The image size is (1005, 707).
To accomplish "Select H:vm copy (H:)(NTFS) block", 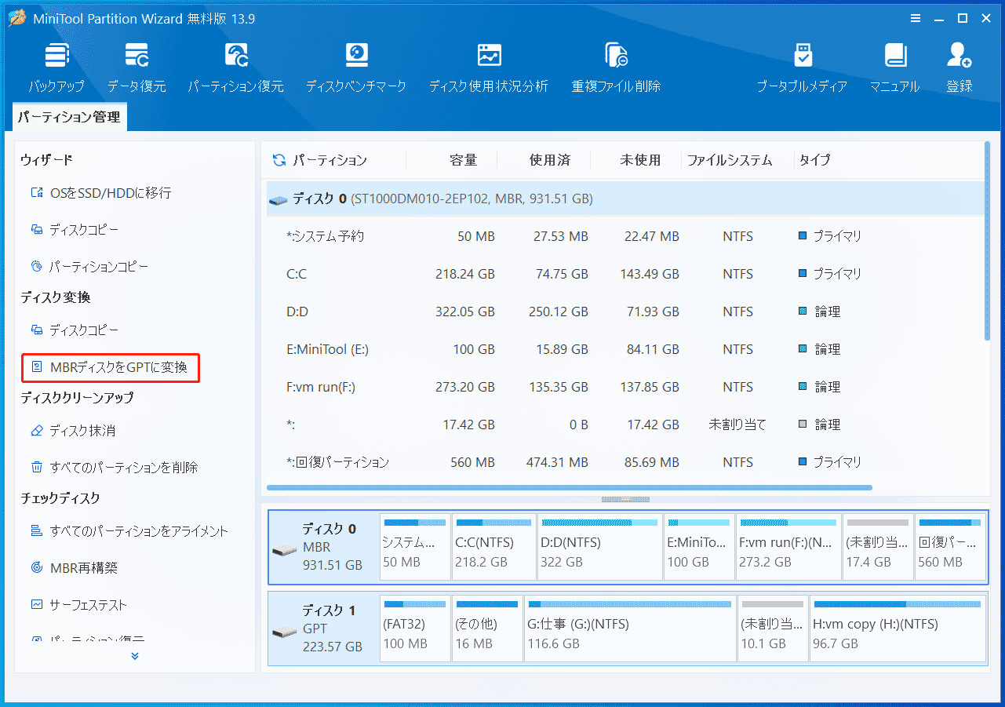I will 898,629.
